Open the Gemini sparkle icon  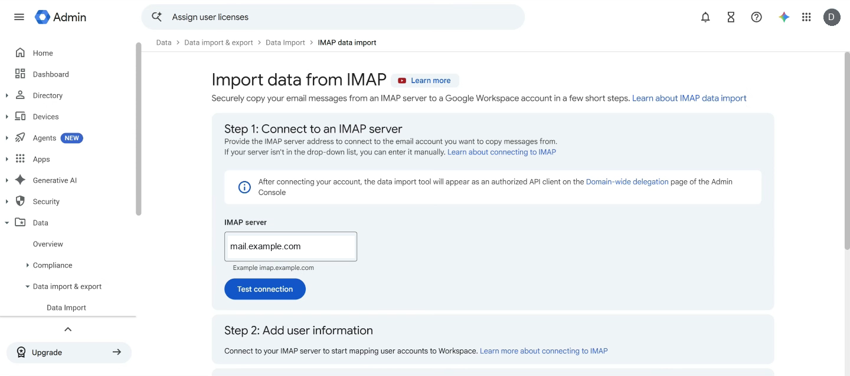click(784, 17)
